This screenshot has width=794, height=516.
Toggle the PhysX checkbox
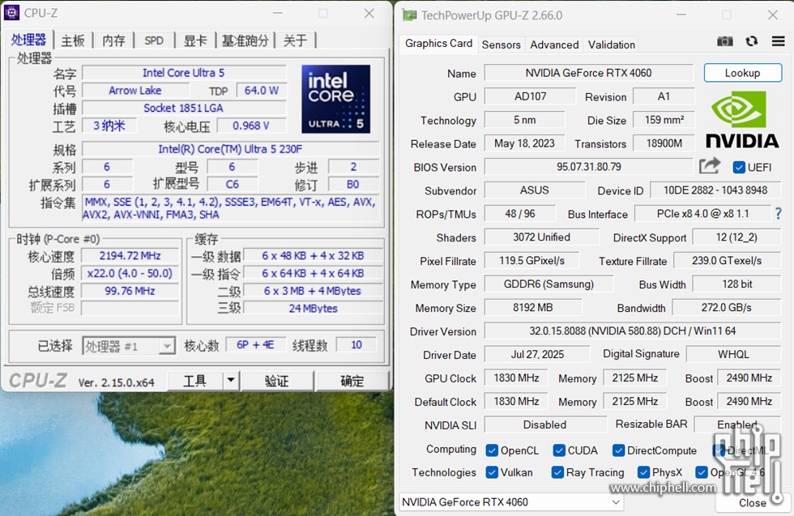coord(643,472)
